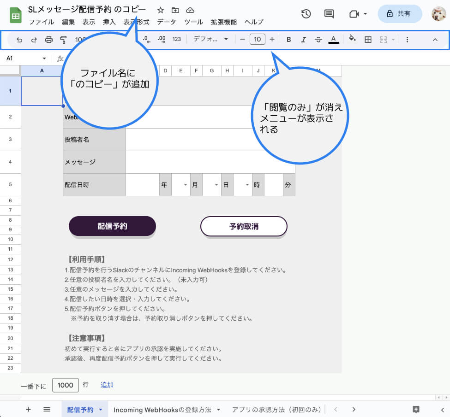Viewport: 450px width, 417px height.
Task: Open the データ menu
Action: [x=167, y=22]
